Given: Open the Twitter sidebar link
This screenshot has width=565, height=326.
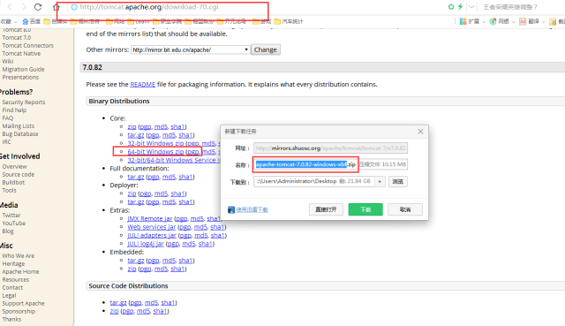Looking at the screenshot, I should (11, 216).
